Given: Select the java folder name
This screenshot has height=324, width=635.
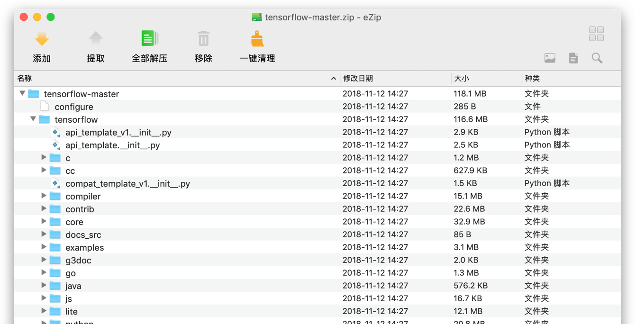Looking at the screenshot, I should 73,286.
